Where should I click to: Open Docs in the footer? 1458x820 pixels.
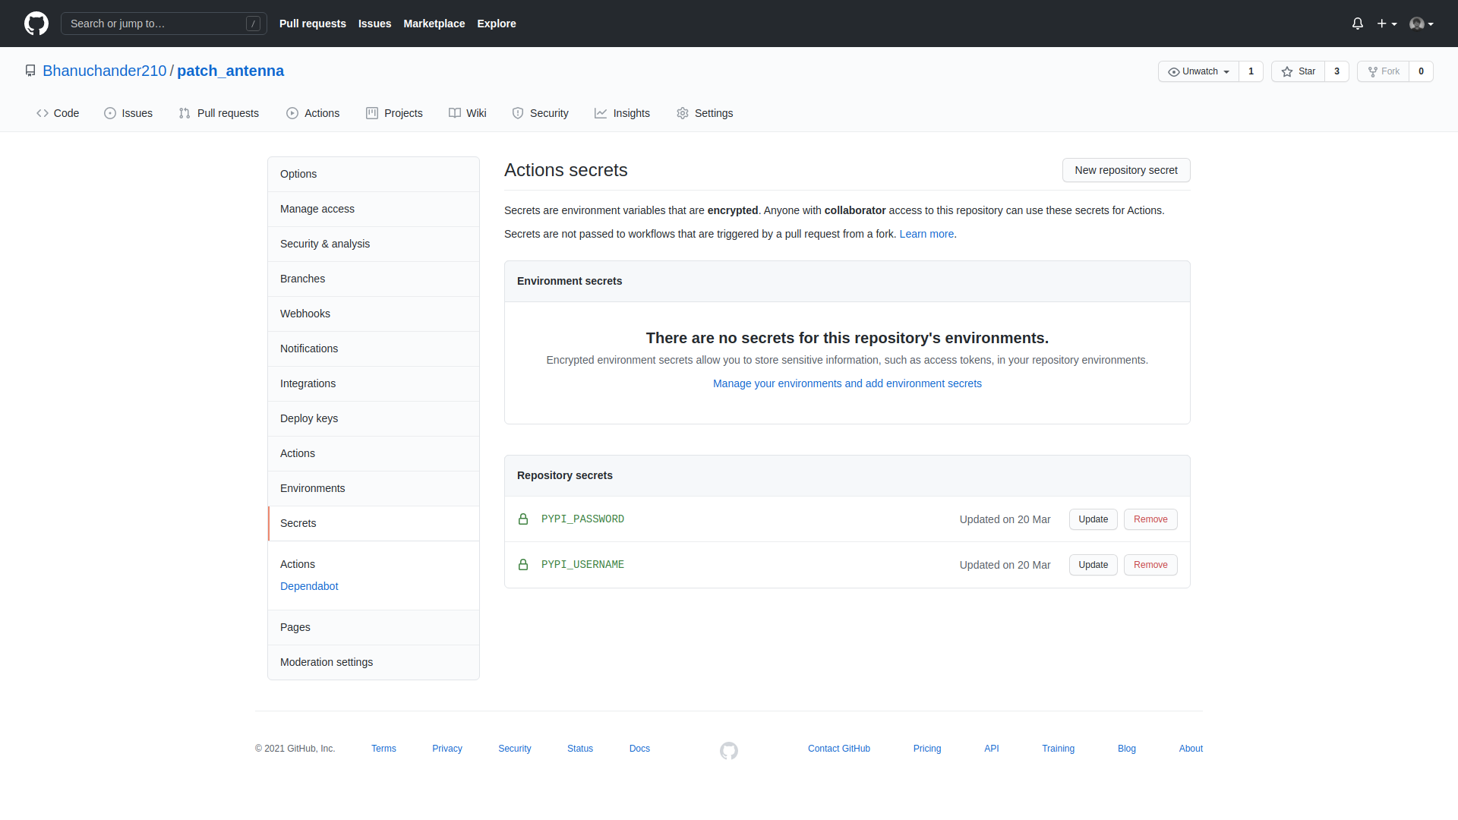639,749
